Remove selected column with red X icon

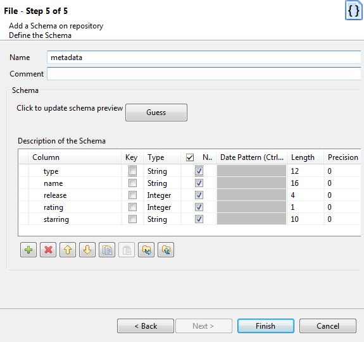[48, 250]
